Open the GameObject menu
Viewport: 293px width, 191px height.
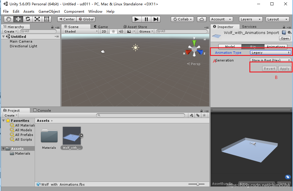click(49, 11)
